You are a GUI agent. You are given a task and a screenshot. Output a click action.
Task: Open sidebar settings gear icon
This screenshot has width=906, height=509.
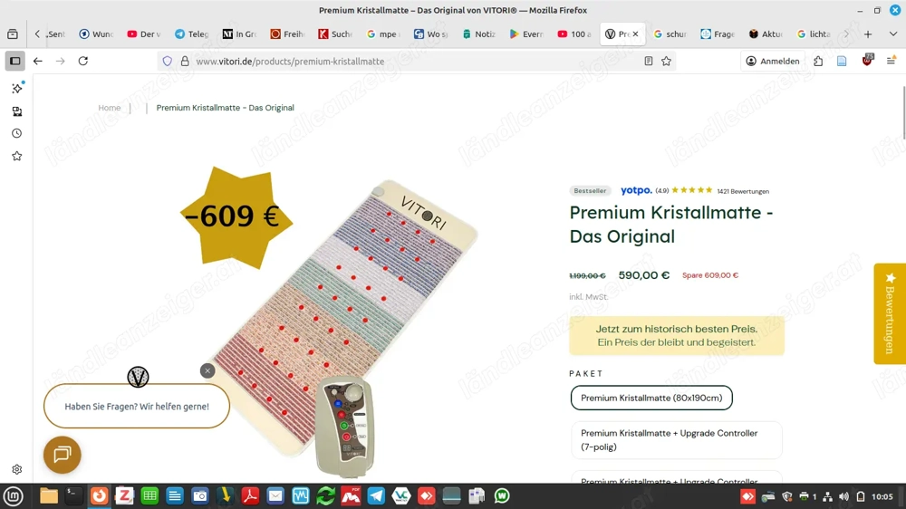tap(16, 470)
